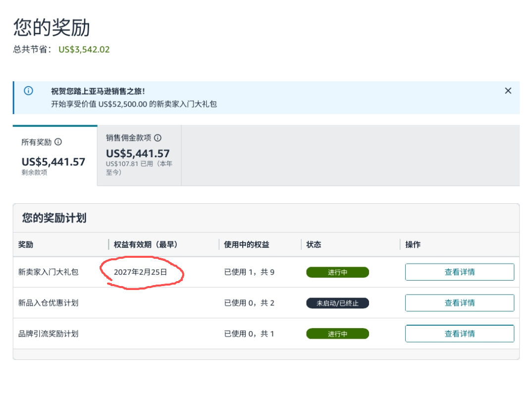Viewport: 532px width, 409px height.
Task: Click the 状态 column header
Action: pyautogui.click(x=314, y=244)
